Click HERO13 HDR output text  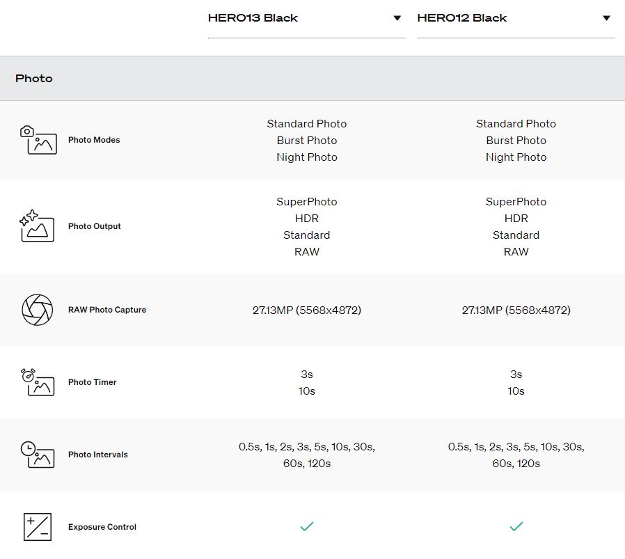(307, 219)
